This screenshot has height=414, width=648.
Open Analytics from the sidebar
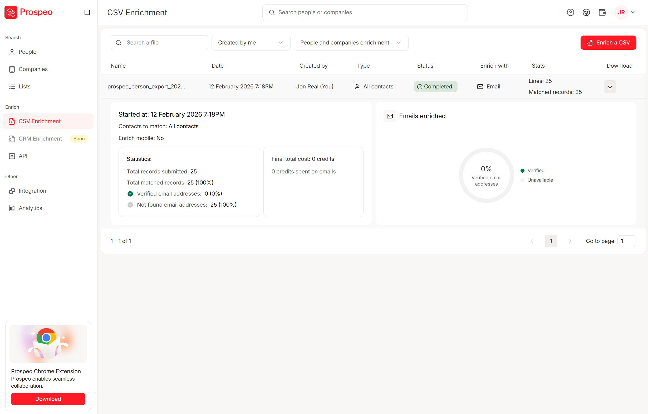click(30, 208)
